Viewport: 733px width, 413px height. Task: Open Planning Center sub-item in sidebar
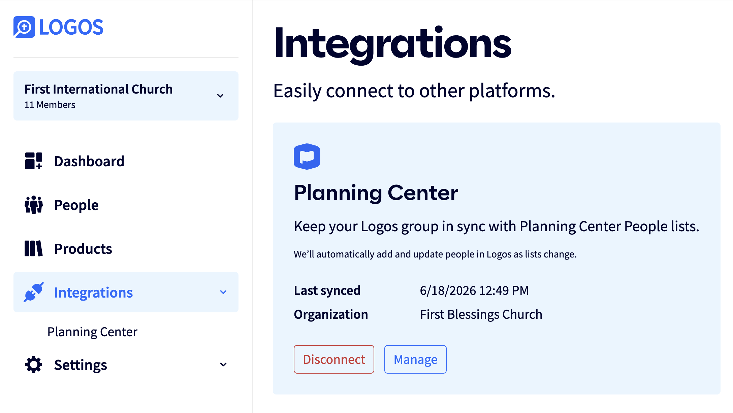point(92,332)
